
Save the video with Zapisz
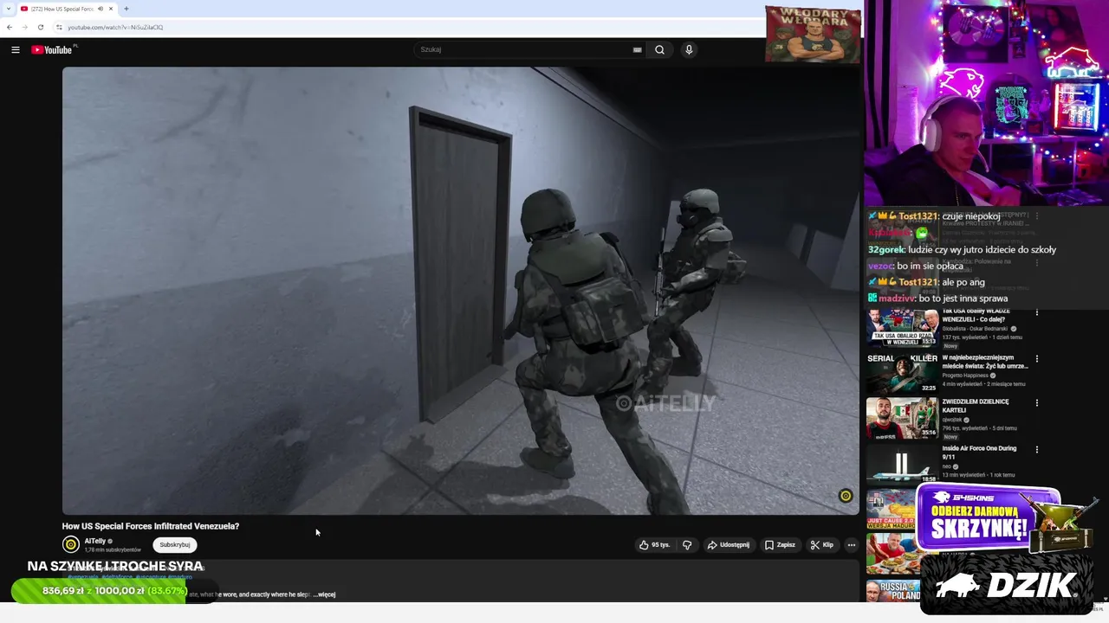coord(780,545)
